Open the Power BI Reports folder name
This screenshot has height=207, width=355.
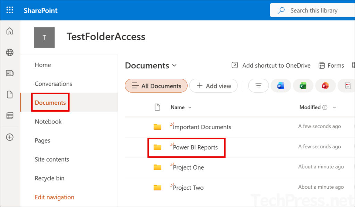pos(195,147)
